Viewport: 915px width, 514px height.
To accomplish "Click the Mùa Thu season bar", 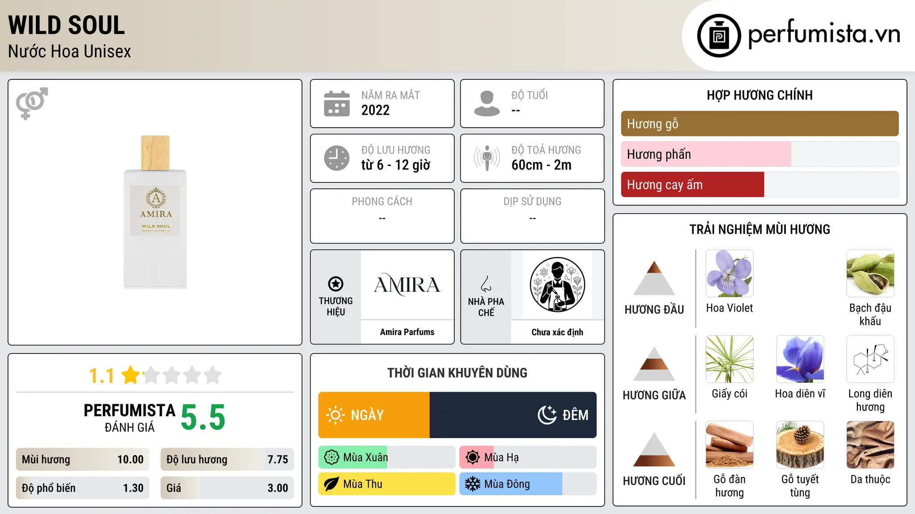I will [x=387, y=484].
